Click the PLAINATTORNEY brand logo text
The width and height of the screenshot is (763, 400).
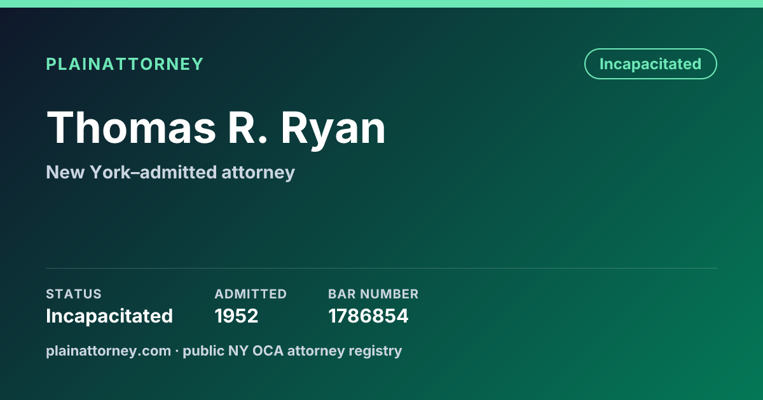click(x=125, y=64)
